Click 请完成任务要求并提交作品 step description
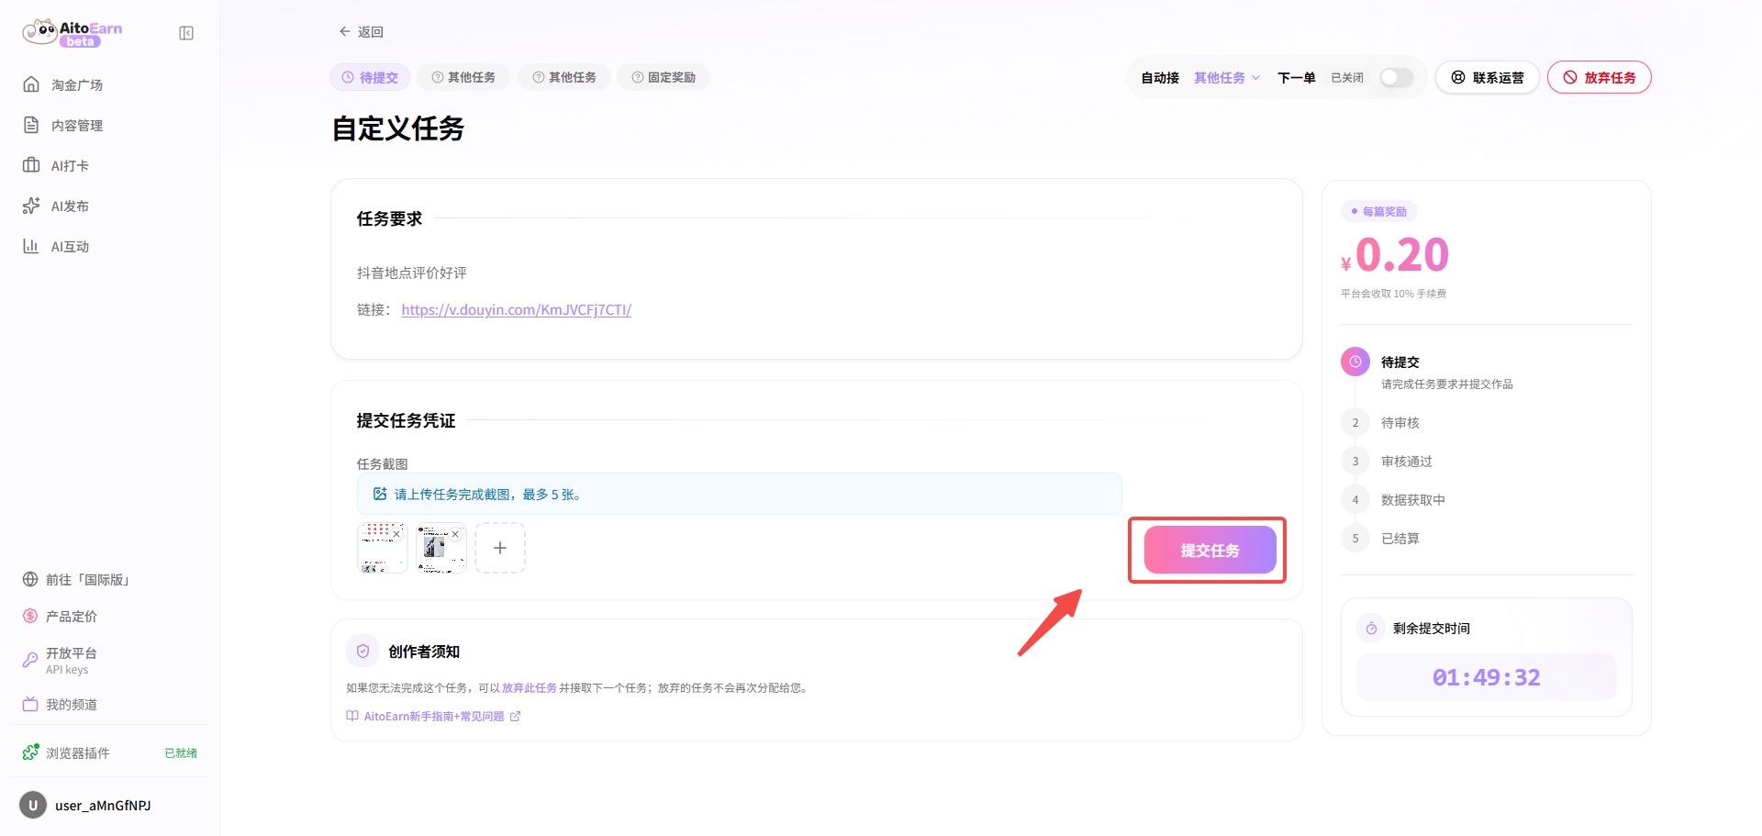This screenshot has height=836, width=1762. click(1447, 385)
